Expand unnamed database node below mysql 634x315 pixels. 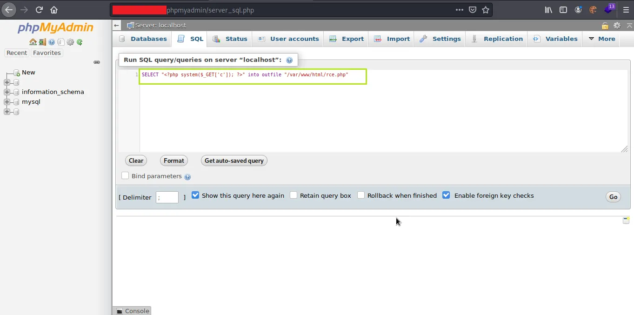click(x=7, y=112)
